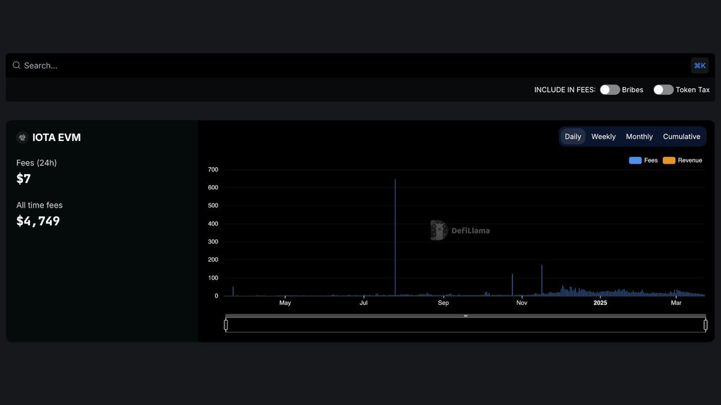Switch to the Weekly chart view

point(603,136)
